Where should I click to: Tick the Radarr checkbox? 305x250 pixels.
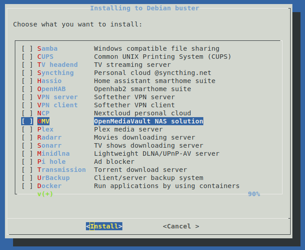[x=27, y=137]
